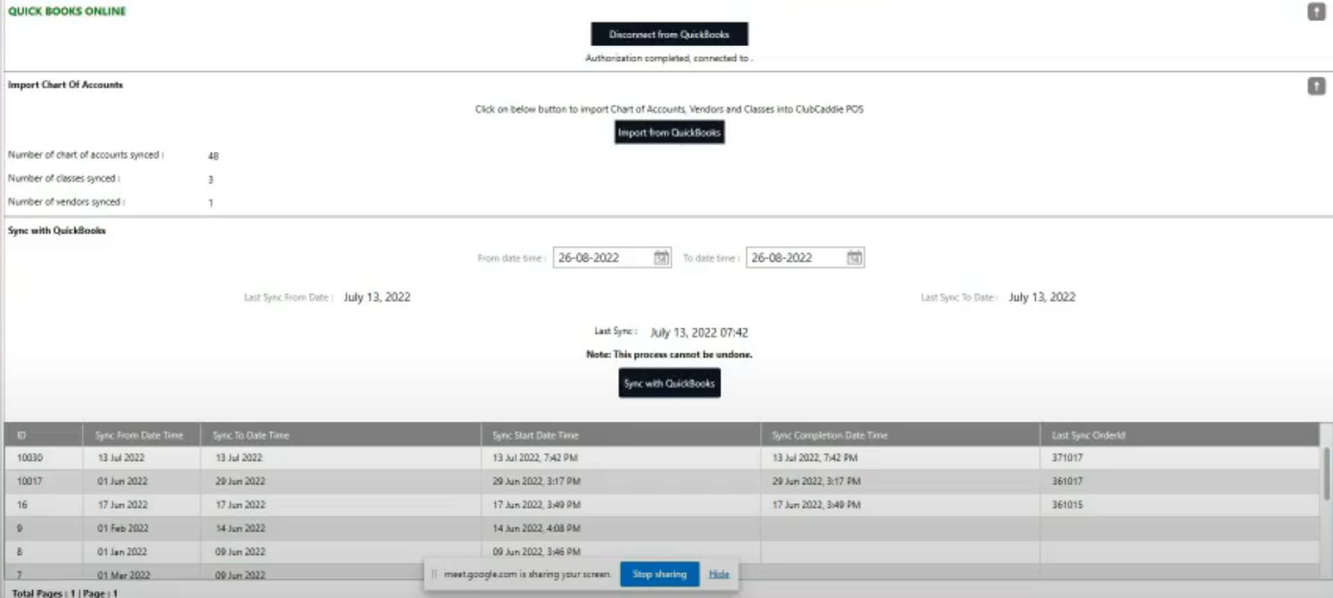The image size is (1333, 598).
Task: Click the QUICK BOOKS ONLINE heading
Action: 67,11
